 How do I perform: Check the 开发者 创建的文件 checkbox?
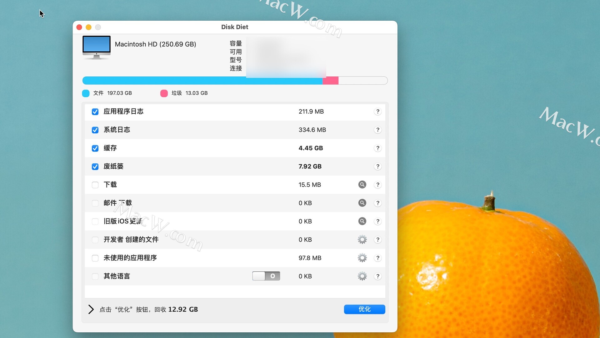tap(95, 240)
